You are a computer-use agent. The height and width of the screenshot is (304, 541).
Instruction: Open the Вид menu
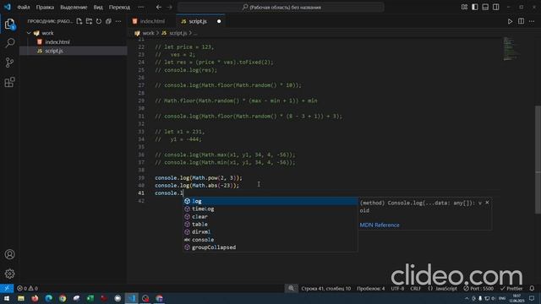coord(98,7)
